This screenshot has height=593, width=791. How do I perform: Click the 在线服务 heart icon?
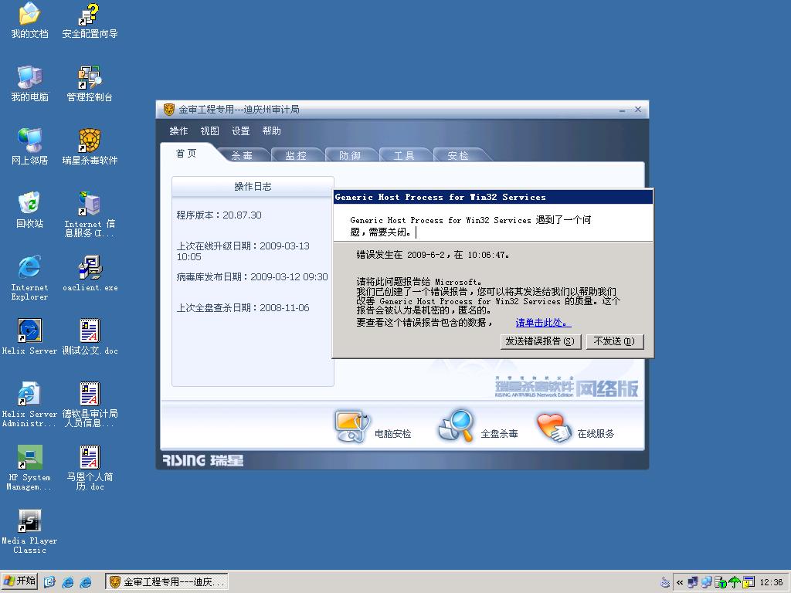click(553, 428)
